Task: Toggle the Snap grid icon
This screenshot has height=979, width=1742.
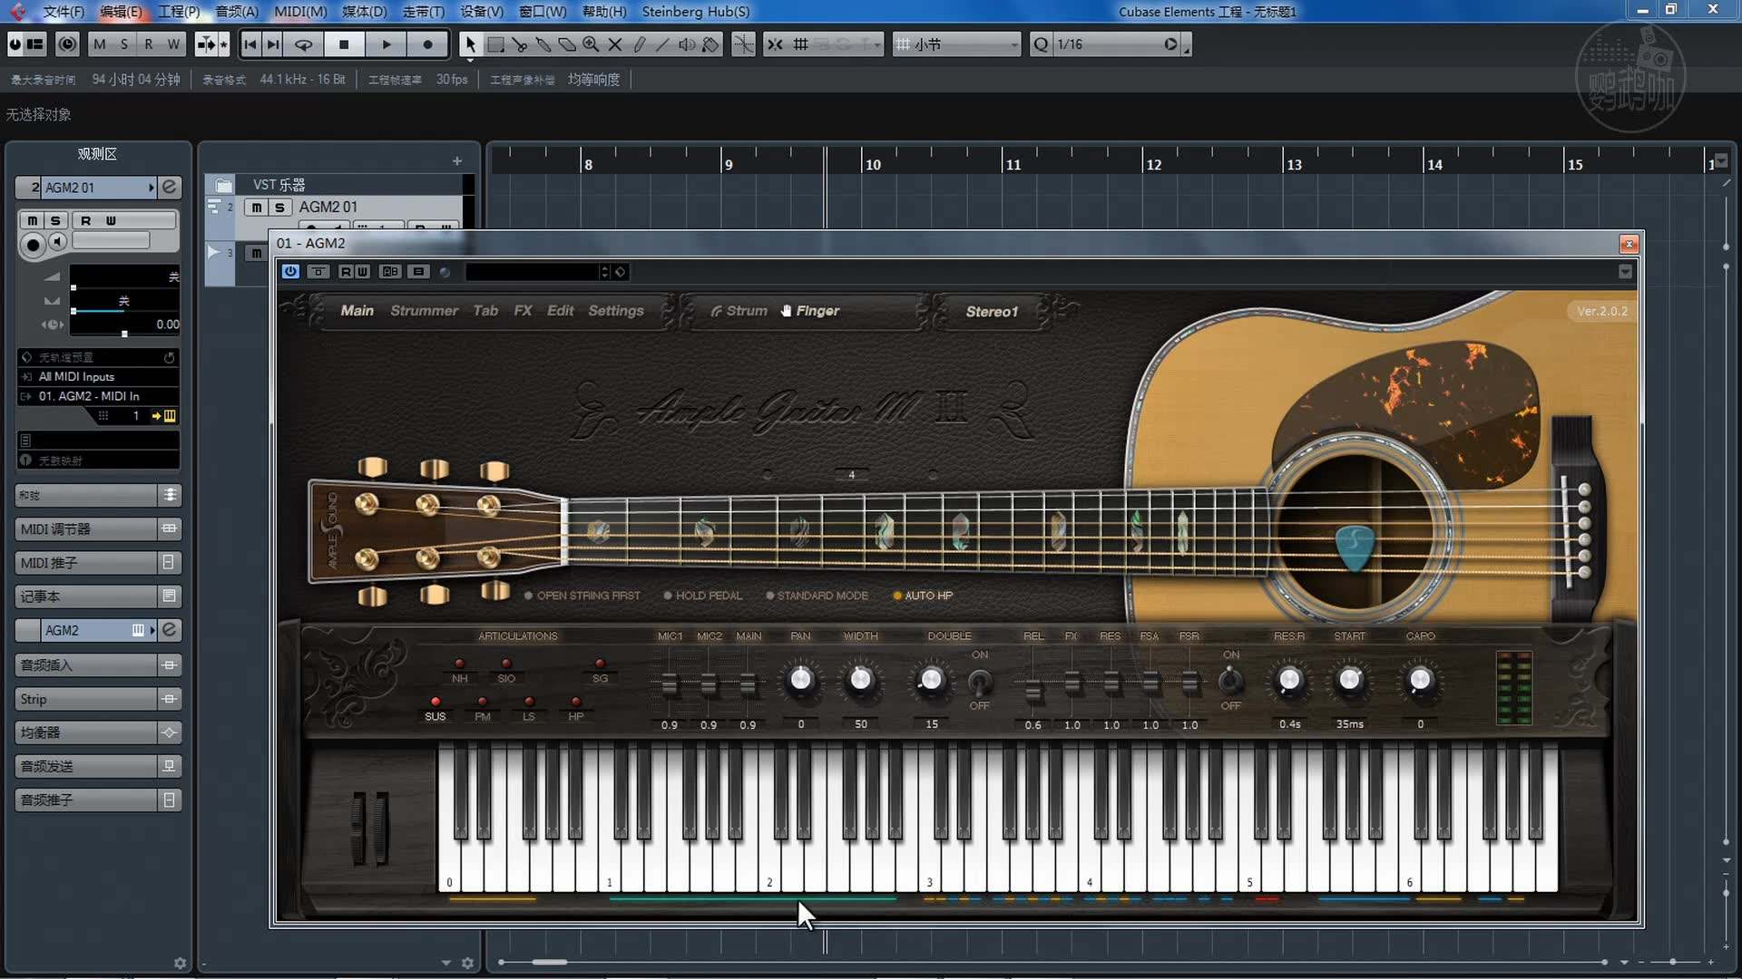Action: (x=800, y=44)
